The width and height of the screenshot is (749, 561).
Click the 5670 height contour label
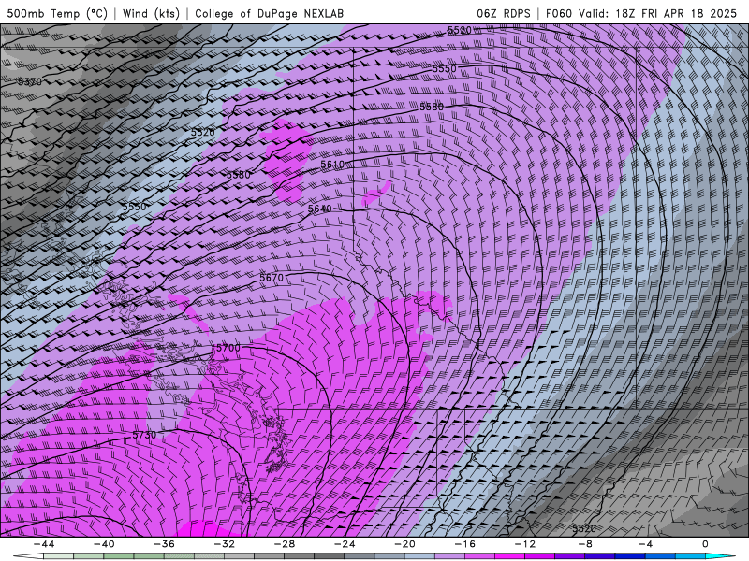click(x=272, y=277)
